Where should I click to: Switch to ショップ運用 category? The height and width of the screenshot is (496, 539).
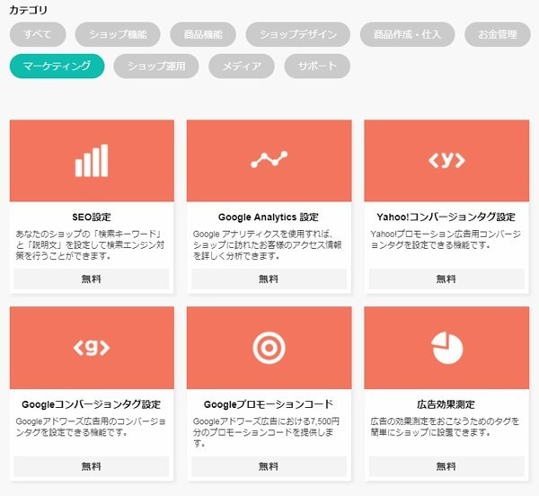(156, 66)
